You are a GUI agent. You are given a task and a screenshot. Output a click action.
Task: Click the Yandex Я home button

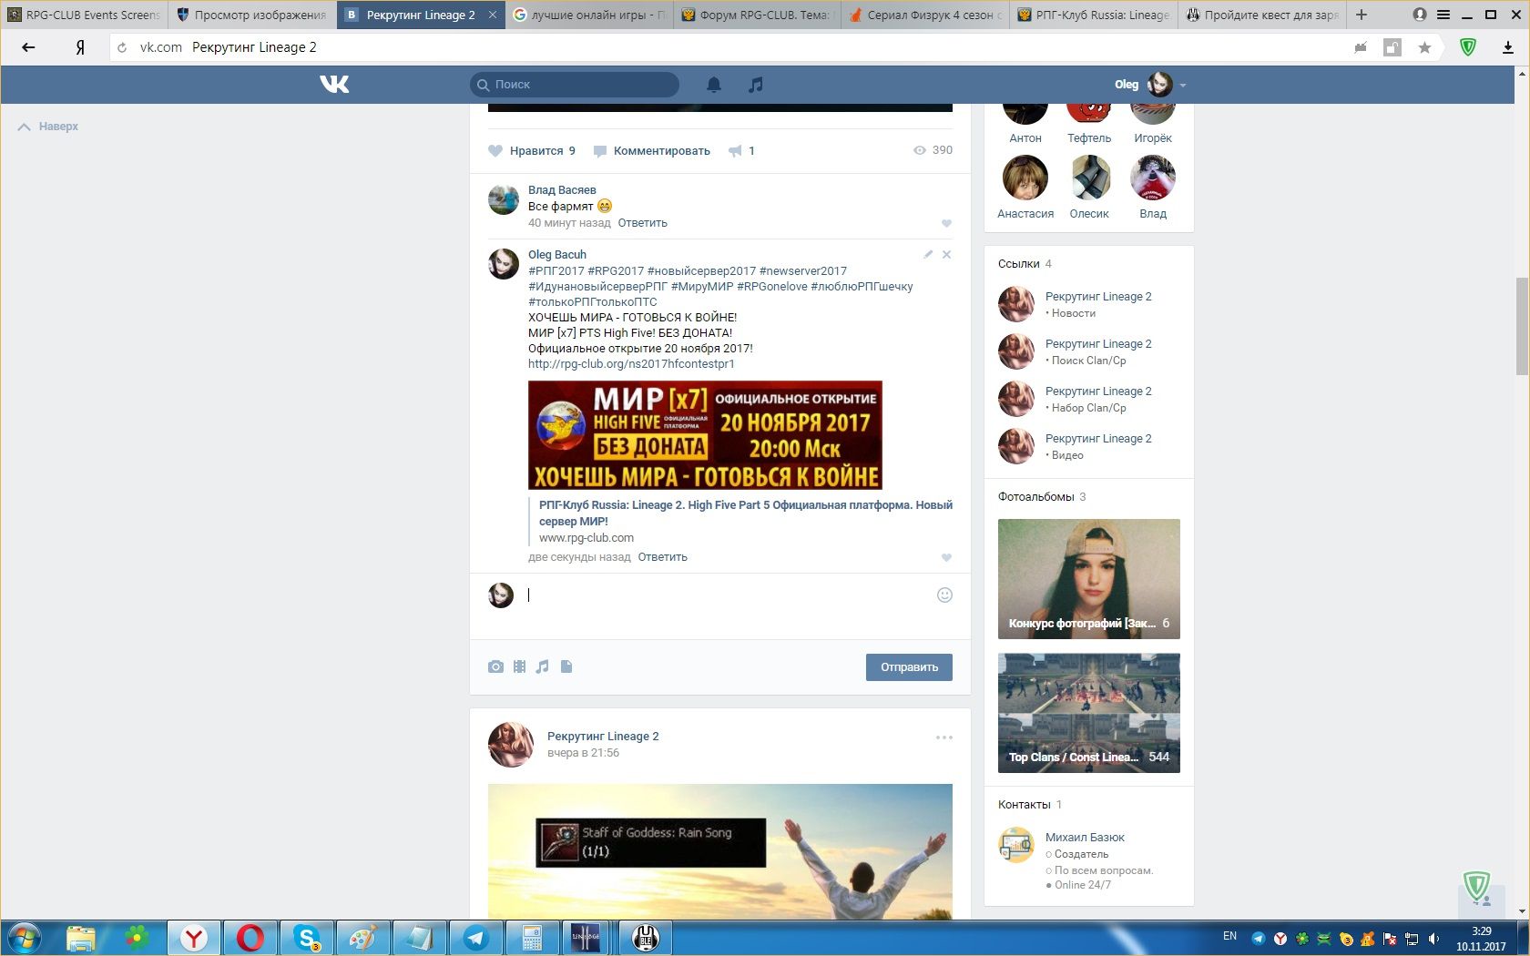(x=80, y=47)
